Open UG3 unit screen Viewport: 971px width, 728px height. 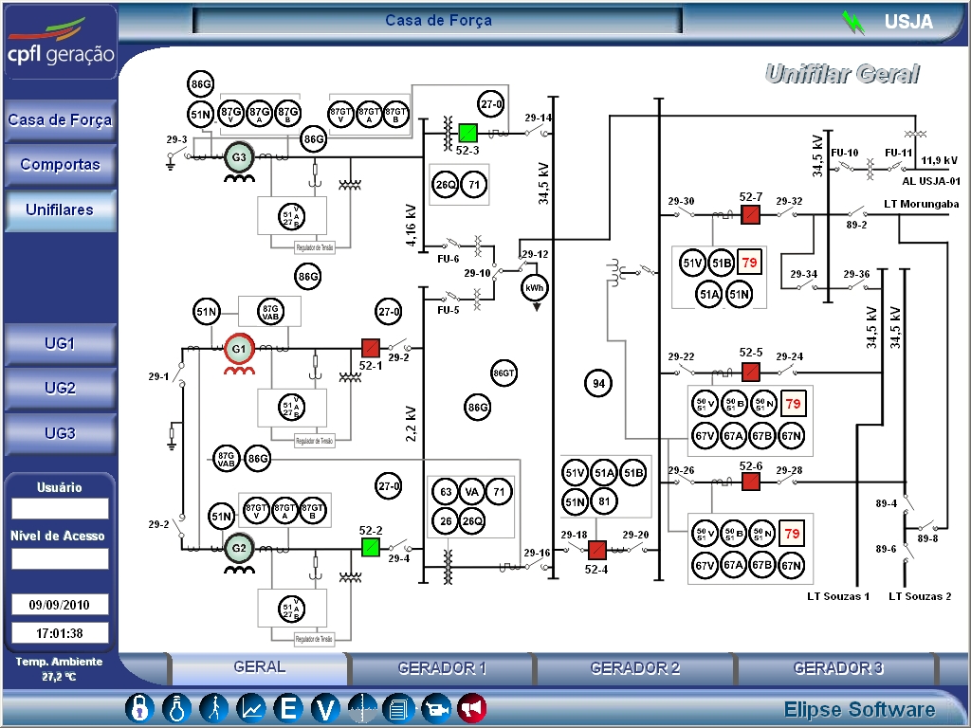pos(60,433)
